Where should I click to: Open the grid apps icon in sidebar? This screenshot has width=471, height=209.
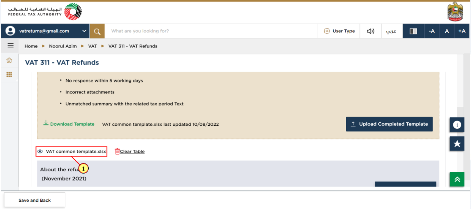tap(9, 74)
